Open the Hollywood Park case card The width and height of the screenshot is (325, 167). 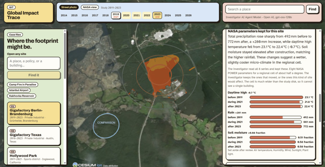(34, 156)
